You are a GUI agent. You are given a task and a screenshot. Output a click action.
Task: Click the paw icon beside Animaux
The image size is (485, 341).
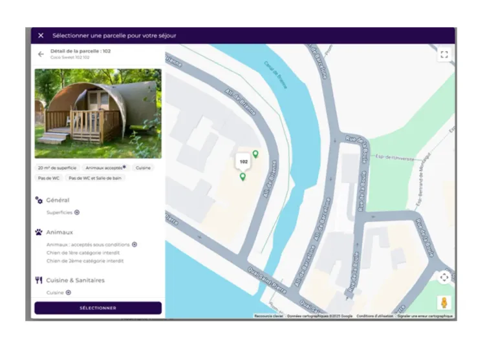39,232
